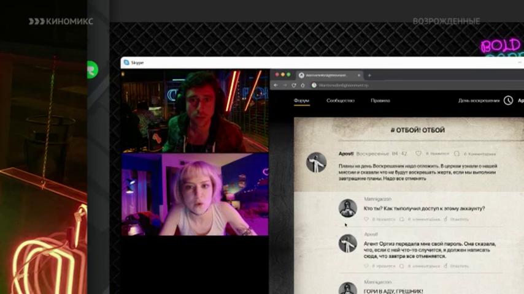This screenshot has width=524, height=294.
Task: Click the День воскрешения link
Action: click(479, 100)
